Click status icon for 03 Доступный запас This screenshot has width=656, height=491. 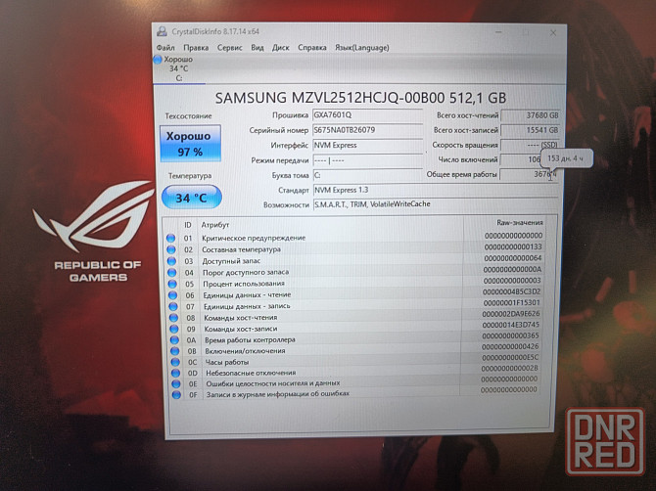click(x=171, y=261)
